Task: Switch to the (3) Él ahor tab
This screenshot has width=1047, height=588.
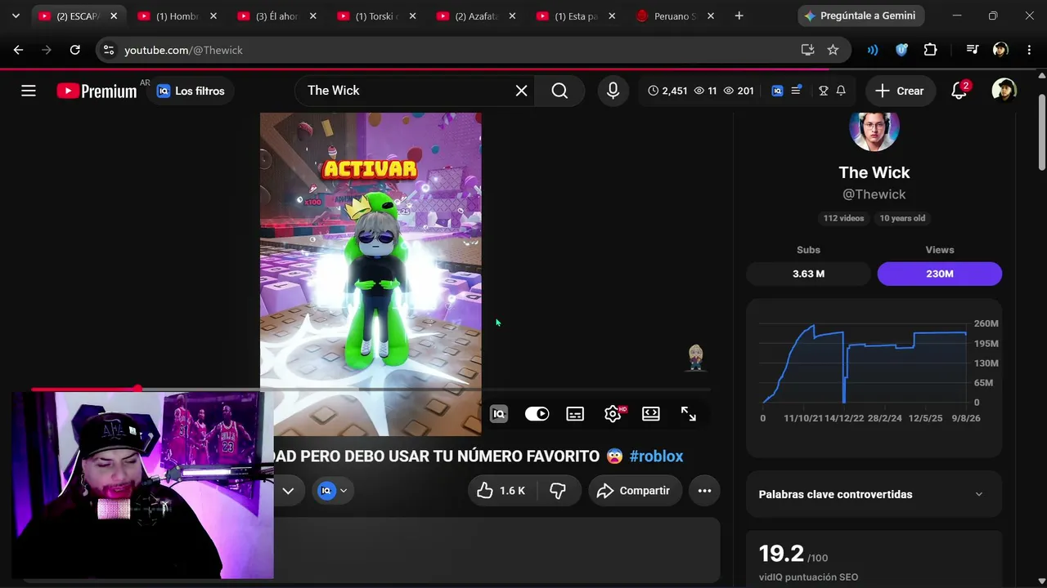Action: click(x=276, y=16)
